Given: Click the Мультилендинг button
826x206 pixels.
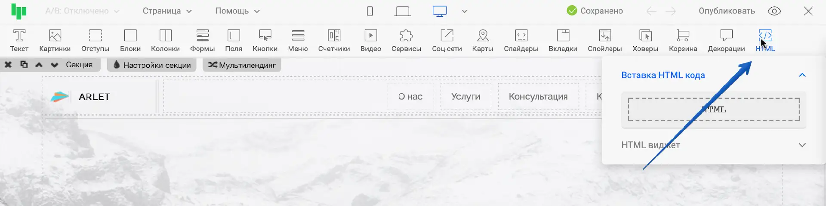Looking at the screenshot, I should click(x=242, y=65).
